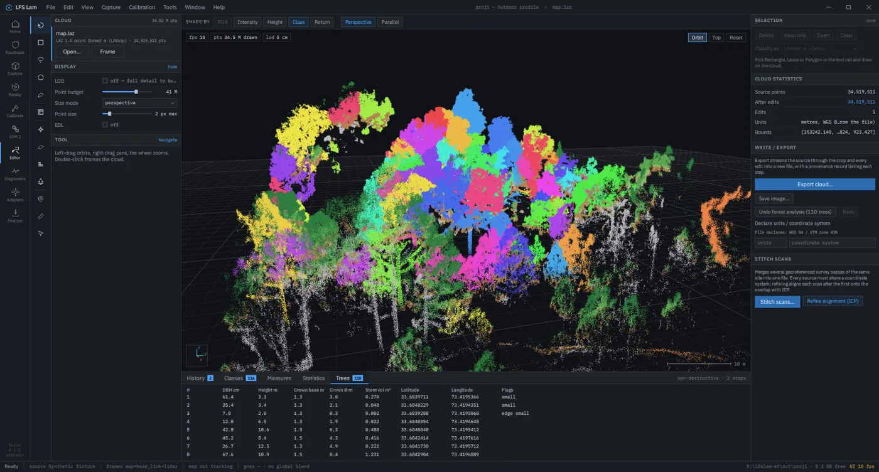Shade the cloud by Height
The width and height of the screenshot is (879, 472).
(x=275, y=22)
